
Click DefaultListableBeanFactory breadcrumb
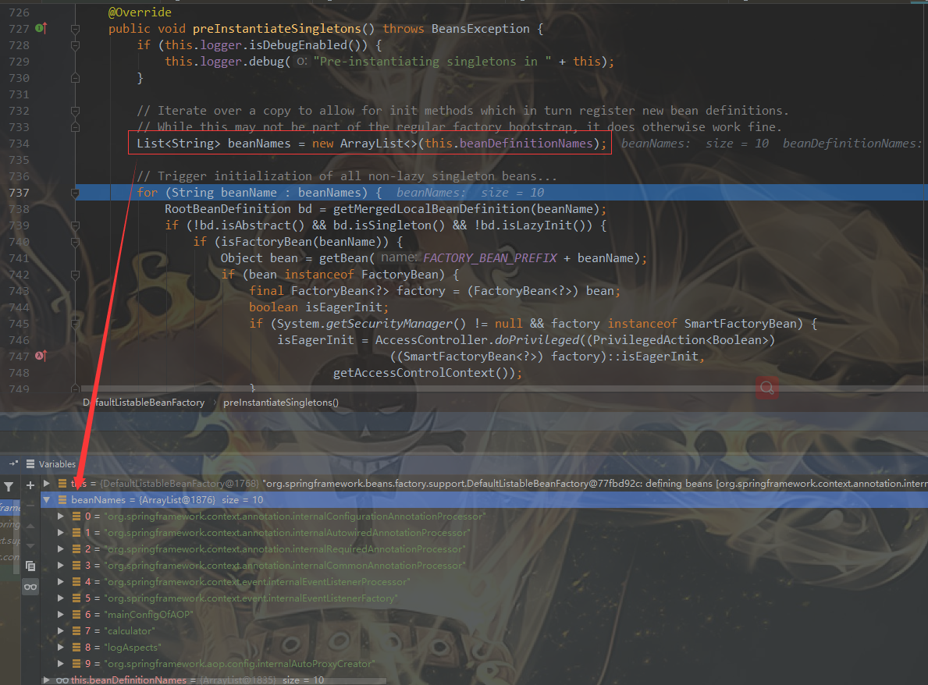tap(144, 403)
